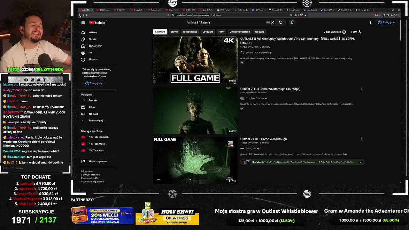This screenshot has height=230, width=409.
Task: Bookmark this page in address bar
Action: pos(168,15)
